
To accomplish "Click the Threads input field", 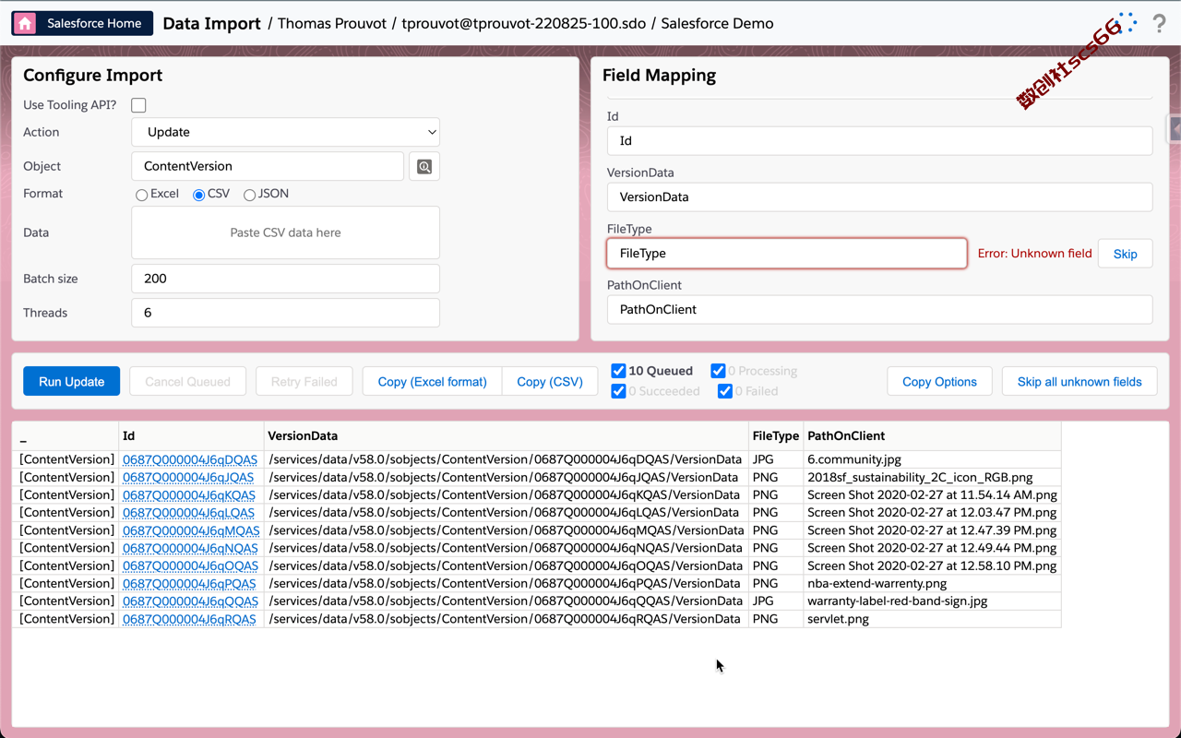I will (285, 313).
